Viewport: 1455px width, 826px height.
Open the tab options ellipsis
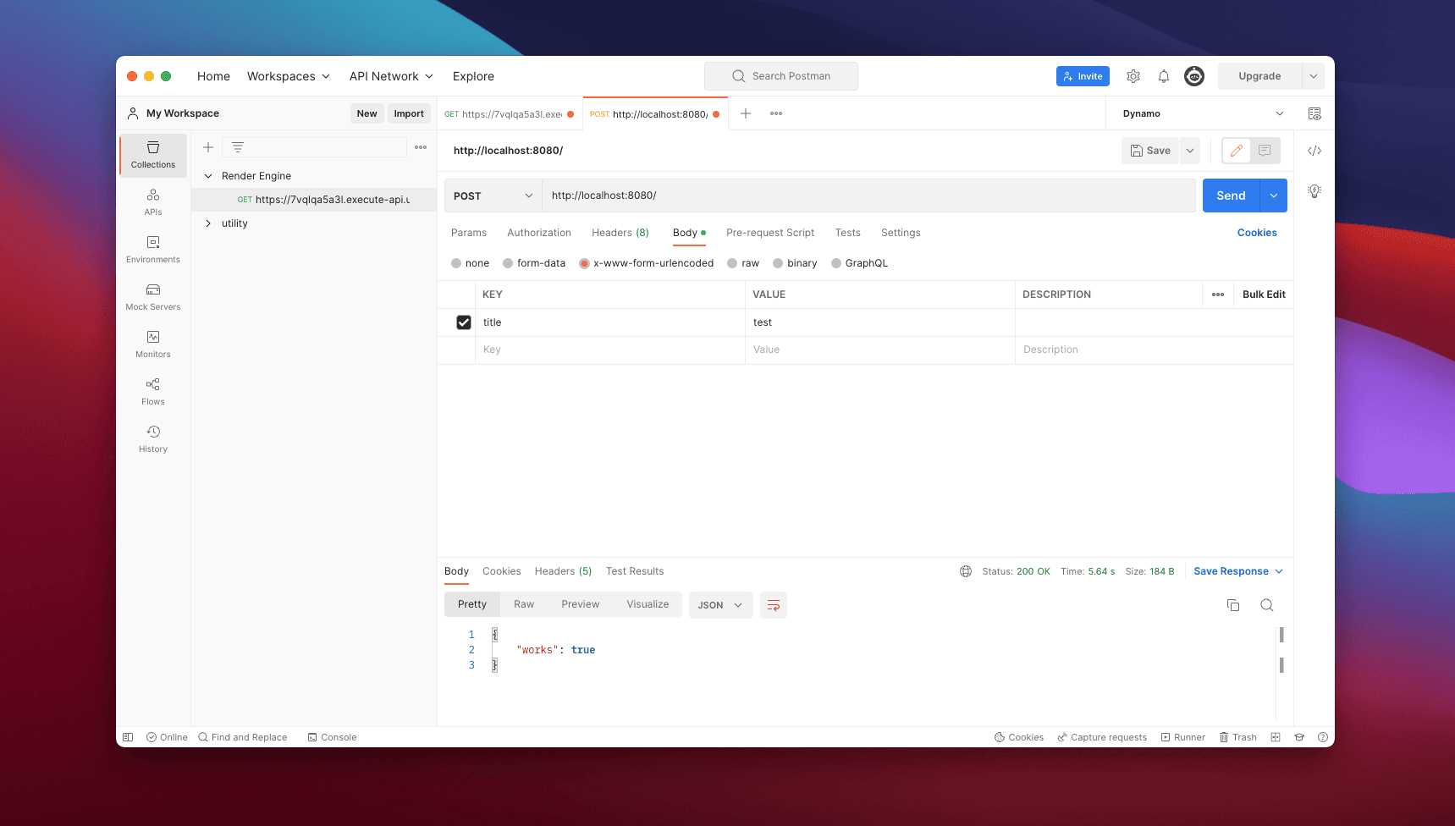click(776, 113)
